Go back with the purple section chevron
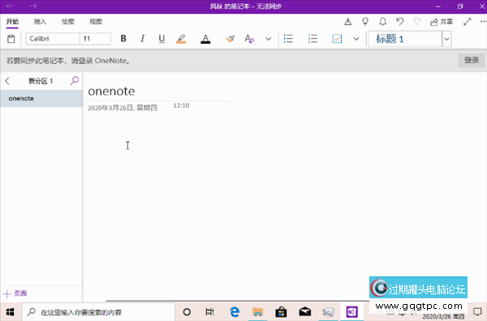 7,81
